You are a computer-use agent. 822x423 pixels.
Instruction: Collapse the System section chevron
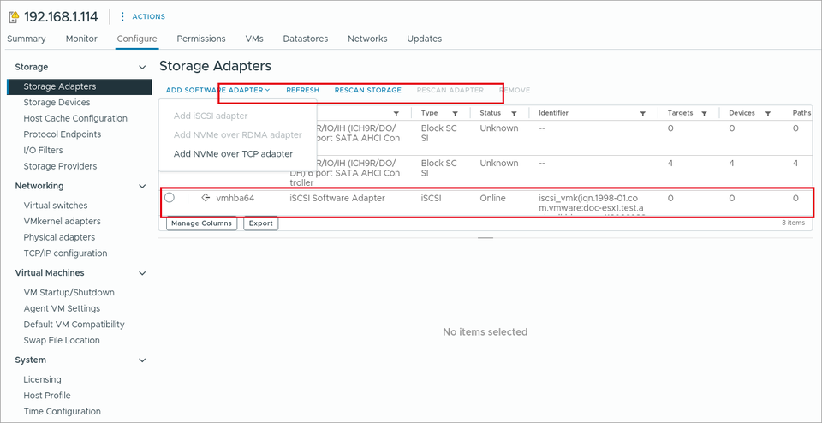tap(141, 360)
